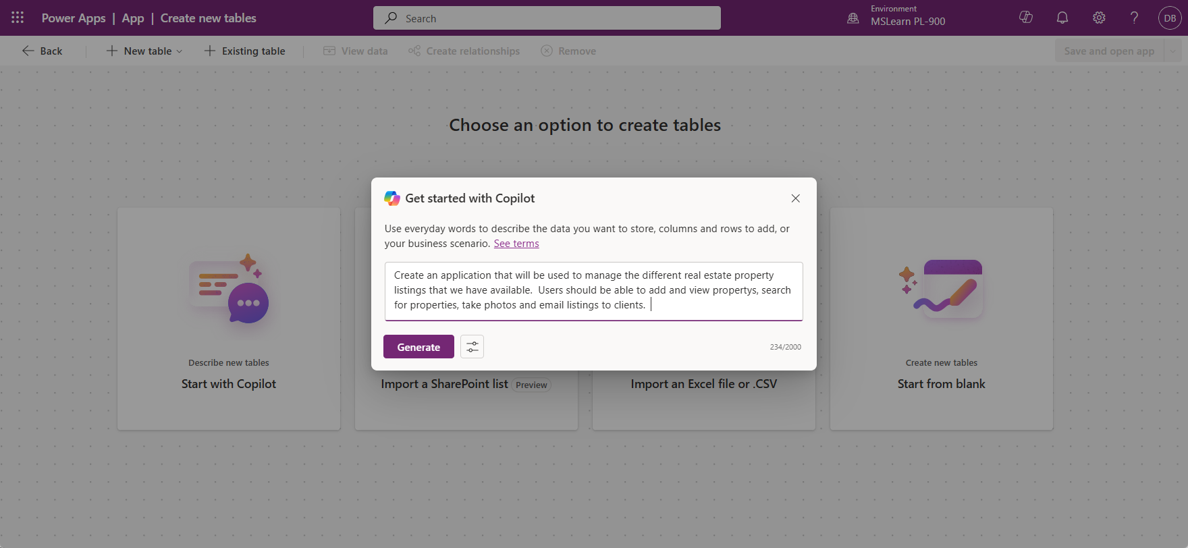
Task: Click into the Copilot description text box
Action: point(594,291)
